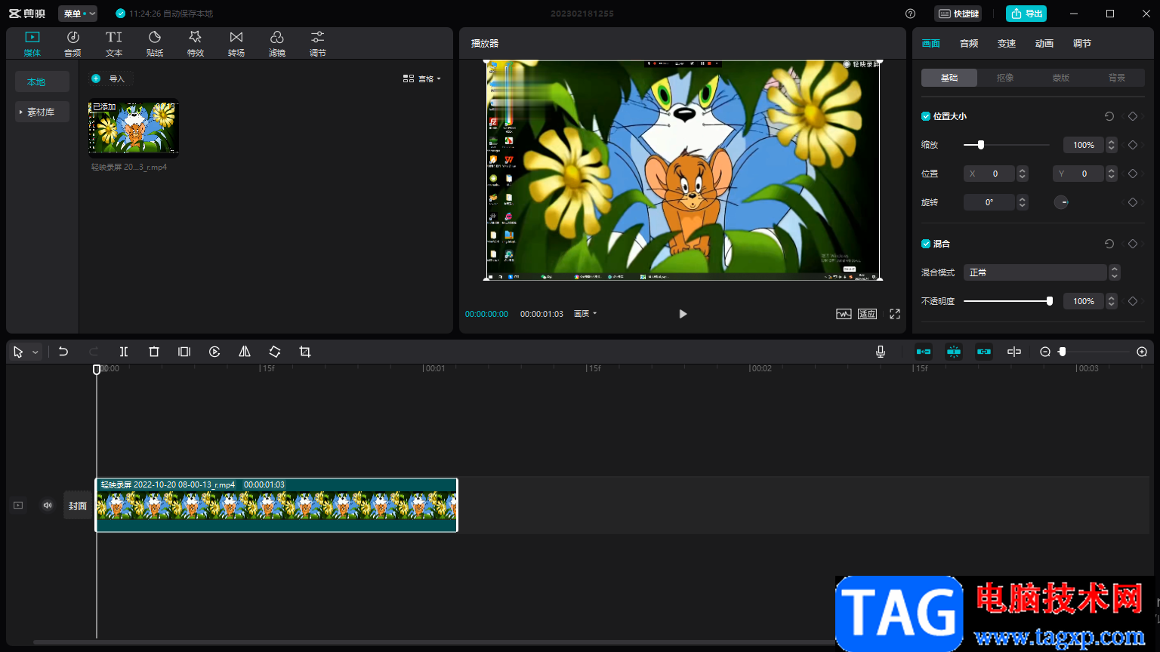Open the 音频 audio library tab
Image resolution: width=1160 pixels, height=652 pixels.
[72, 44]
